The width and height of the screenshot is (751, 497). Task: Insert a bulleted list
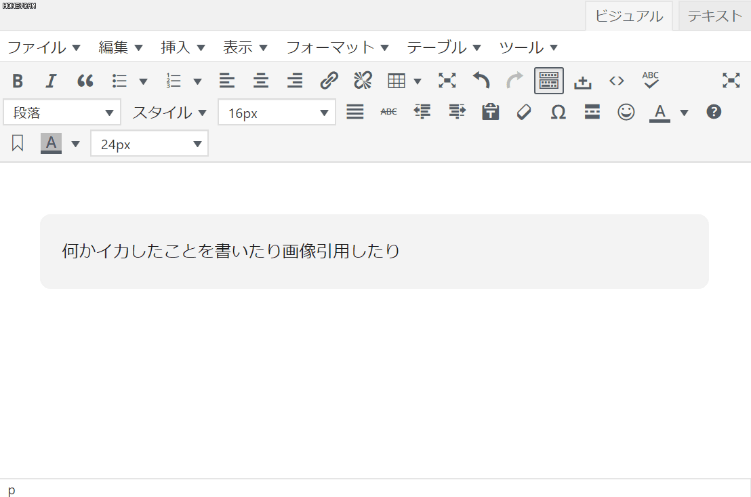pos(119,81)
